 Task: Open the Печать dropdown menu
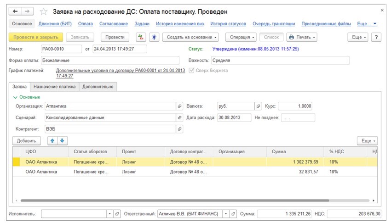tap(302, 37)
